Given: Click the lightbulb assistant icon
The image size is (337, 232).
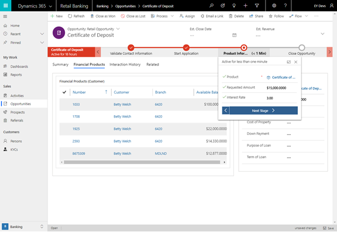Looking at the screenshot, I should [x=234, y=6].
